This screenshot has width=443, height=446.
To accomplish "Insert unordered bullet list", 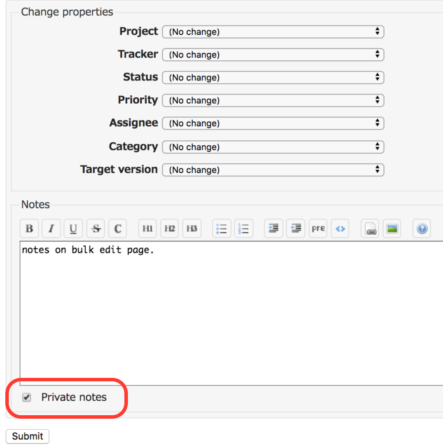I will click(x=221, y=228).
